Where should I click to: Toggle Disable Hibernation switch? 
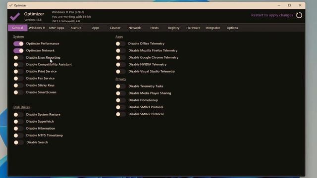pos(18,129)
